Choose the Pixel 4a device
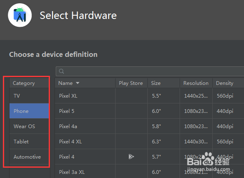The width and height of the screenshot is (244, 178). coord(149,126)
